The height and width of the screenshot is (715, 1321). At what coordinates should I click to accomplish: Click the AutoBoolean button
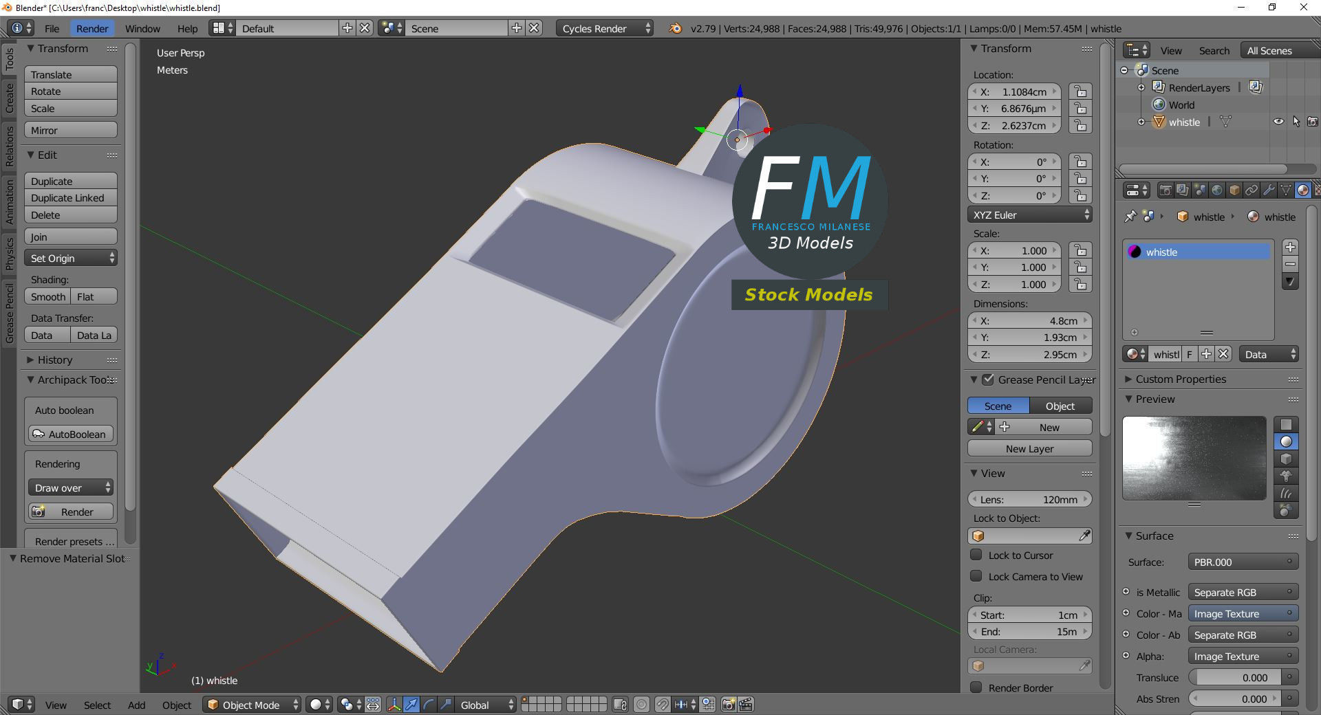click(71, 434)
